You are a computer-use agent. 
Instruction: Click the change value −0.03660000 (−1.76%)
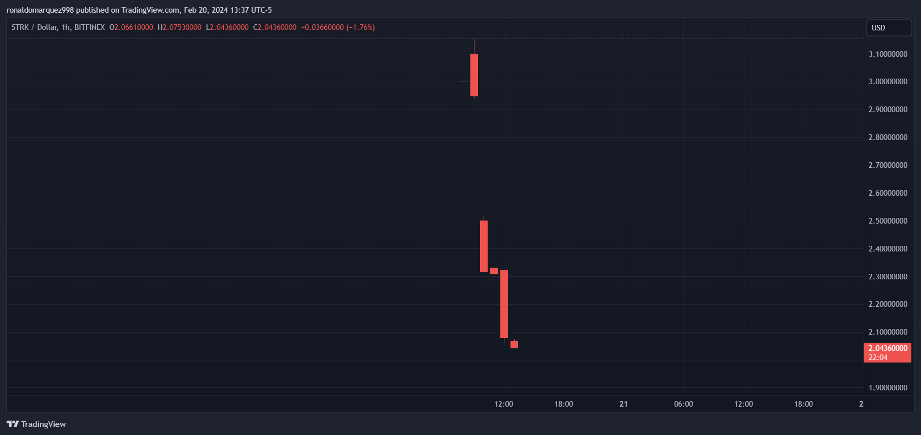(338, 27)
